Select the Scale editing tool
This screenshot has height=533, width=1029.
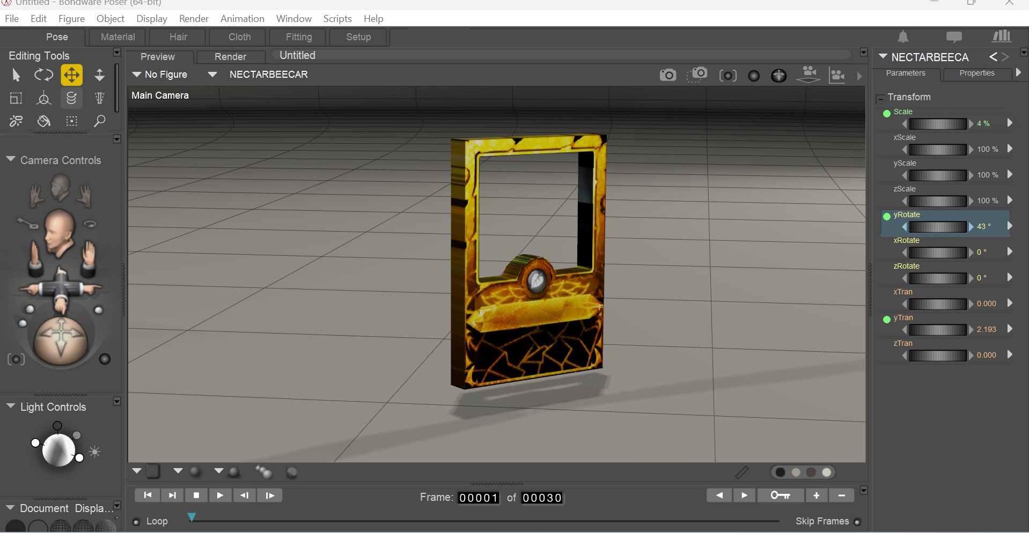(16, 98)
